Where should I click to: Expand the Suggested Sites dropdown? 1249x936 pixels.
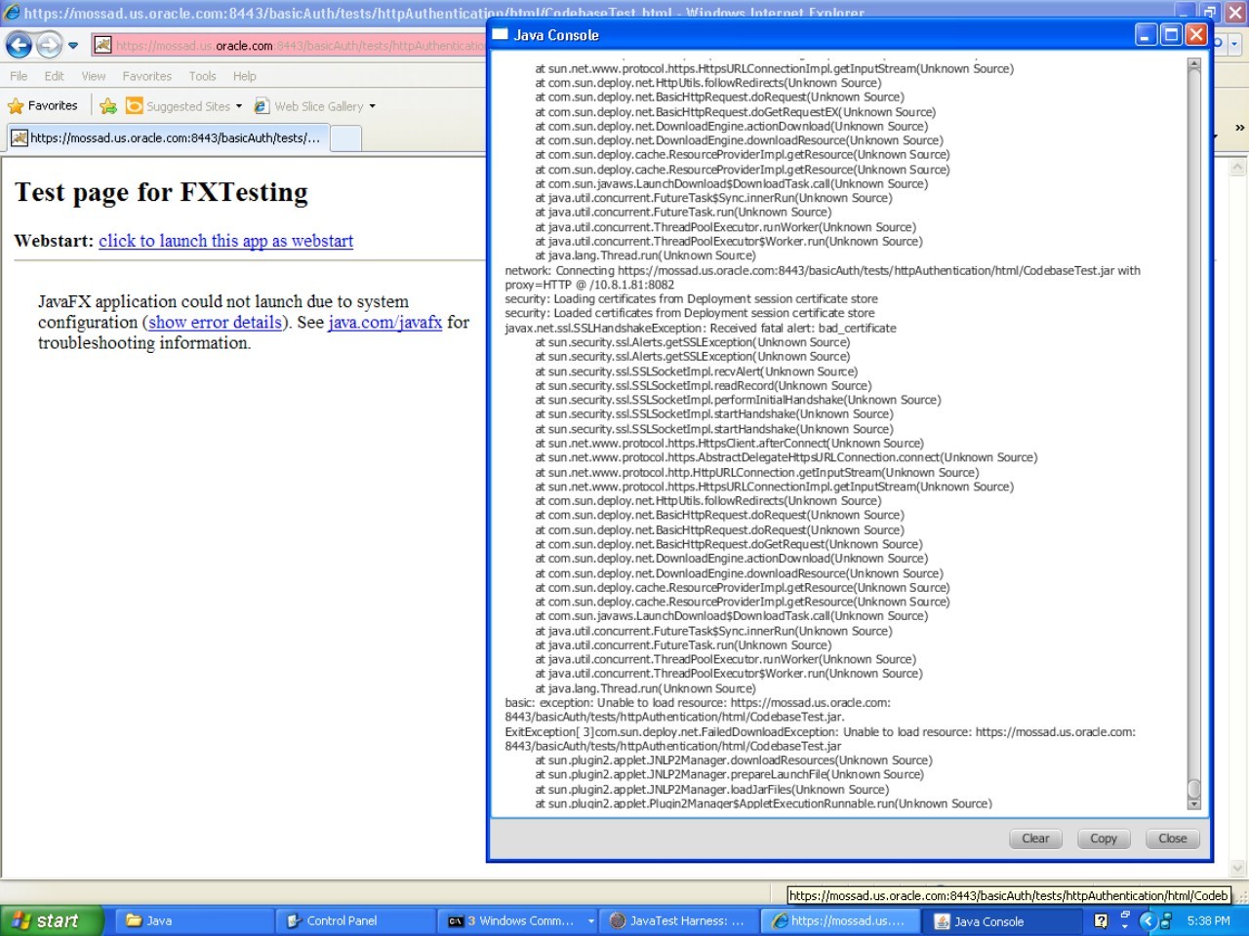238,106
